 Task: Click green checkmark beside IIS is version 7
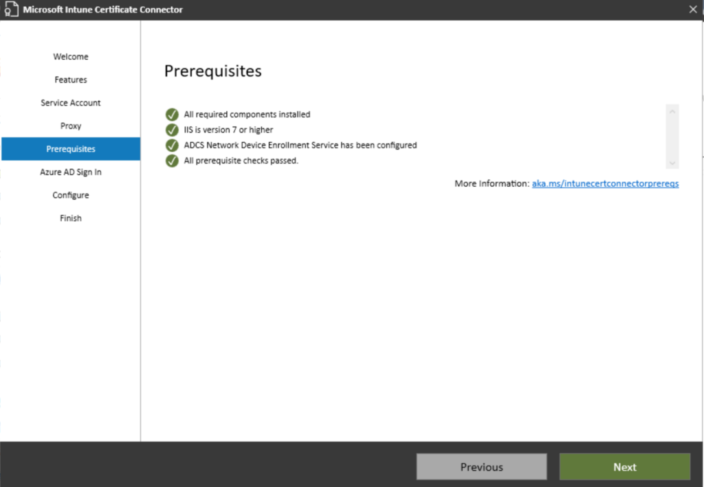tap(172, 130)
